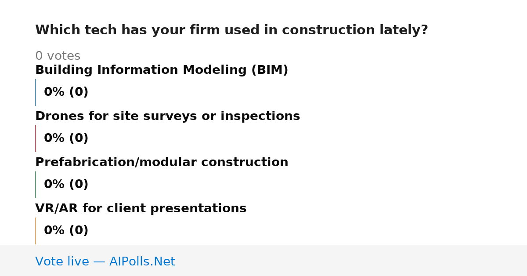
Task: Select VR/AR for client presentations
Action: (x=141, y=209)
